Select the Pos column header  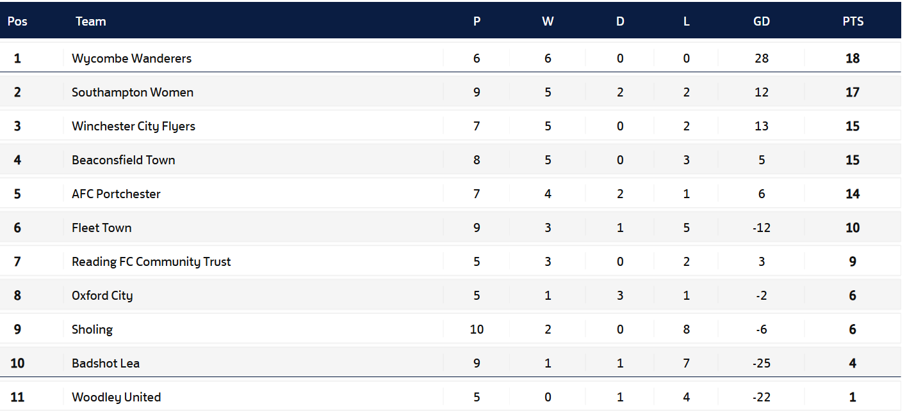[17, 21]
